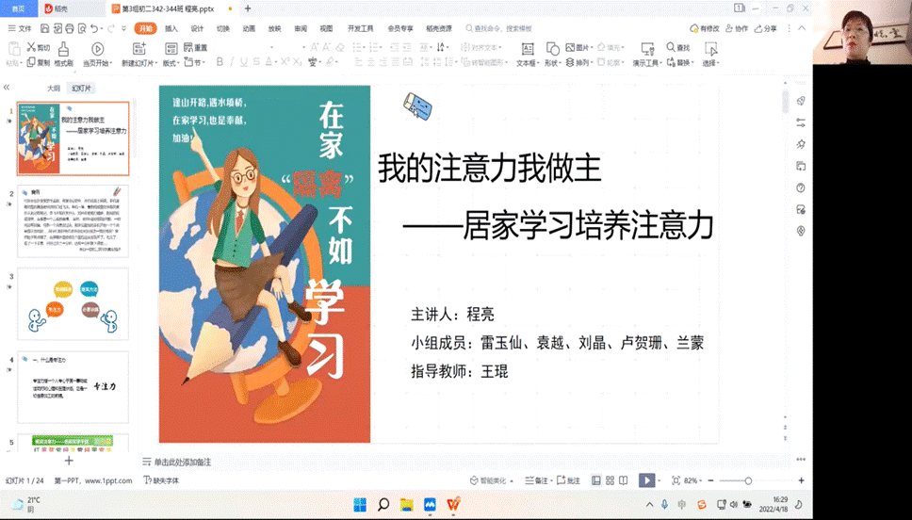Click the search commands (查找命令) field

click(499, 28)
